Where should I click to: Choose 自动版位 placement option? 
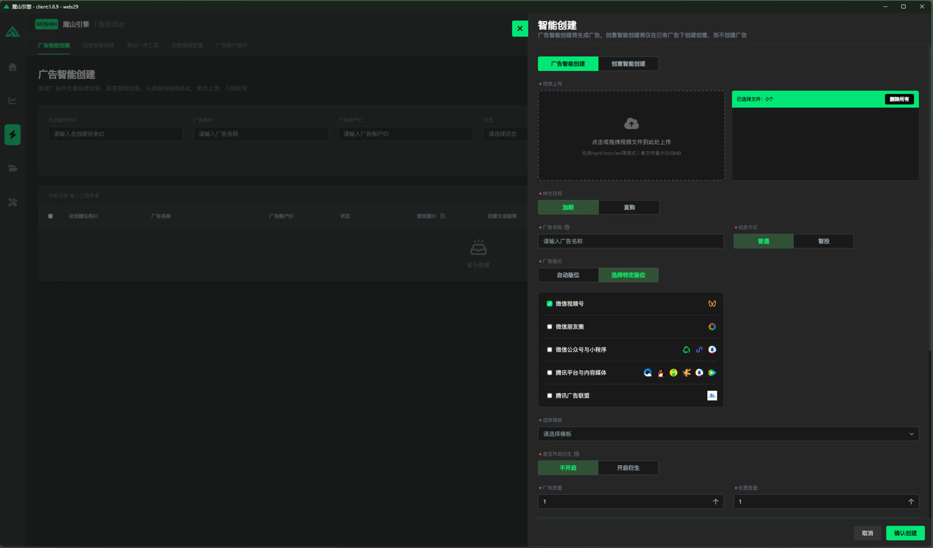(x=568, y=275)
